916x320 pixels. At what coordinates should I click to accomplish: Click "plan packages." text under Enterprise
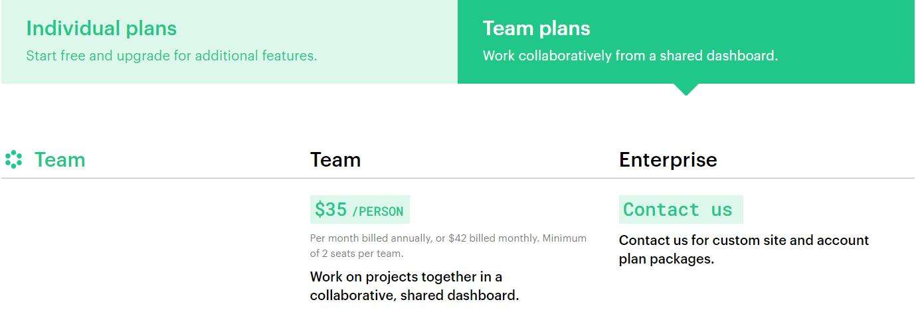[666, 259]
